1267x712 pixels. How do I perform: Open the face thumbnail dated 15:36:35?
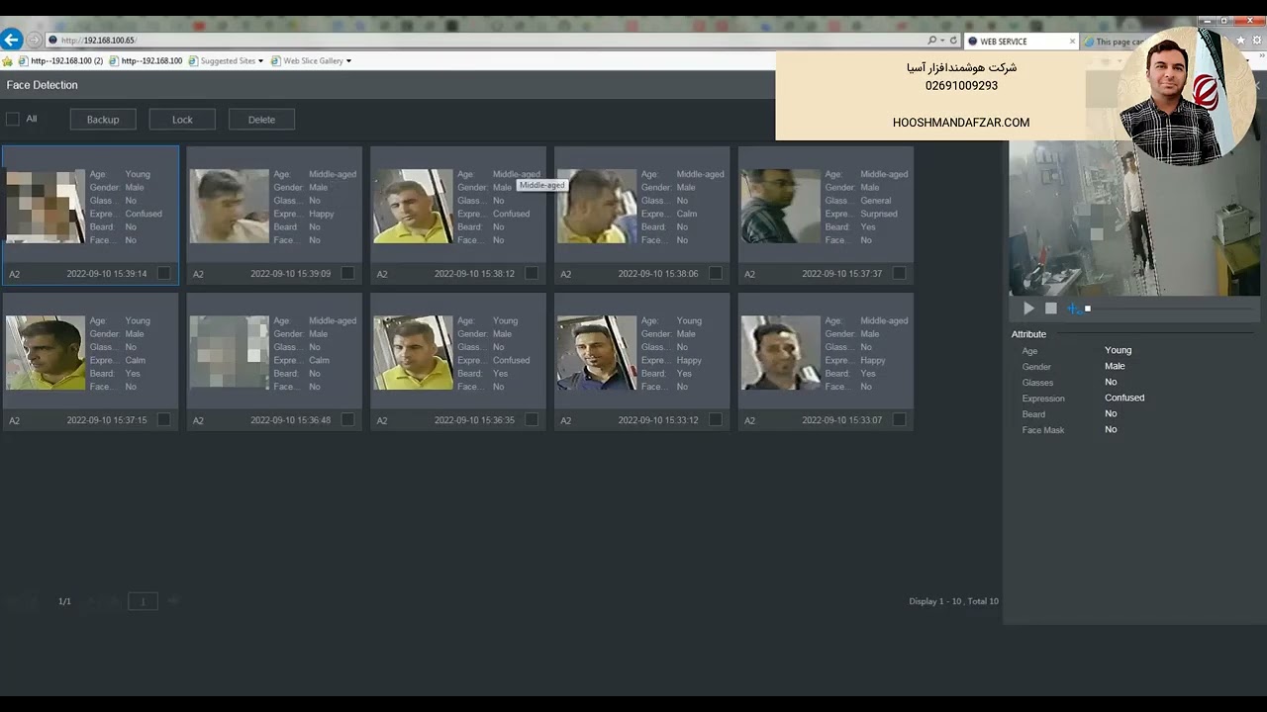coord(413,352)
